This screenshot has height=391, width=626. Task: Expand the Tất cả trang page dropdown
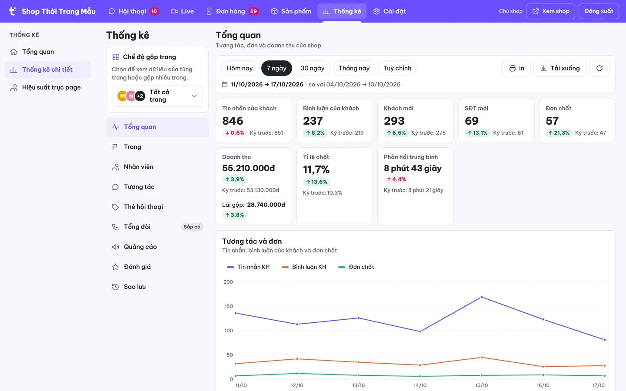(x=157, y=96)
